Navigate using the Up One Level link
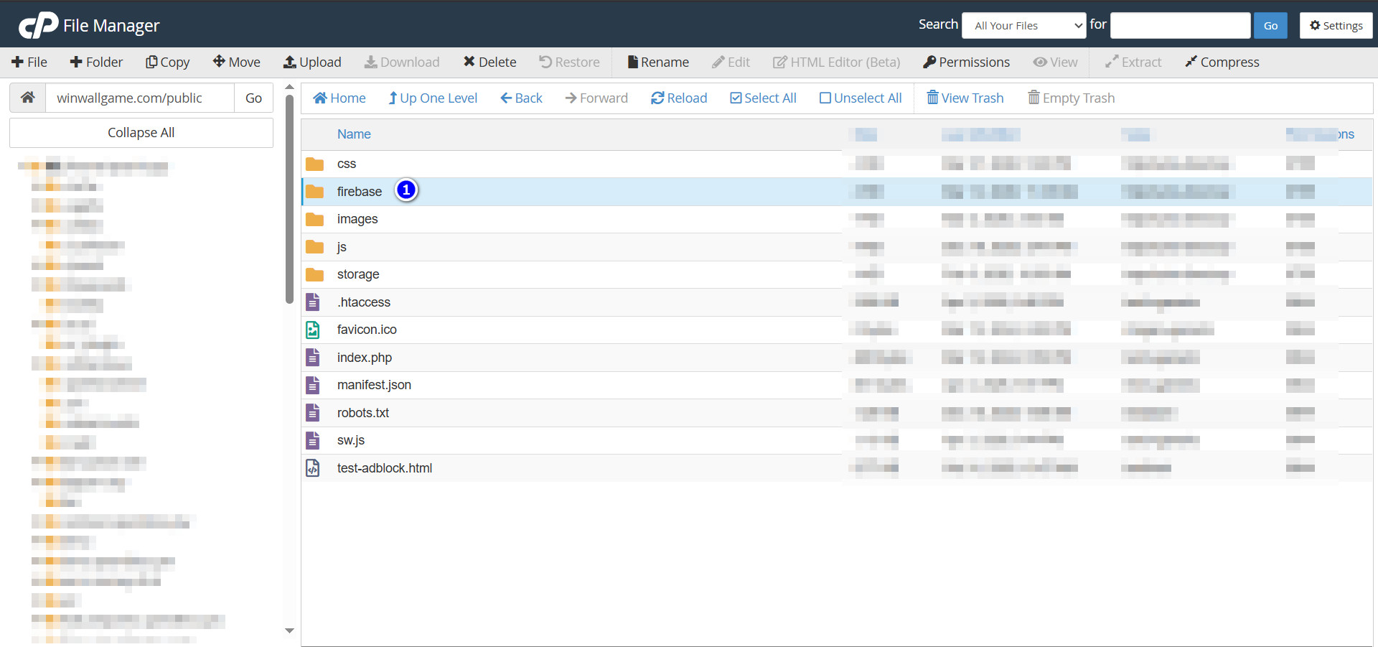Viewport: 1378px width, 647px height. coord(432,98)
